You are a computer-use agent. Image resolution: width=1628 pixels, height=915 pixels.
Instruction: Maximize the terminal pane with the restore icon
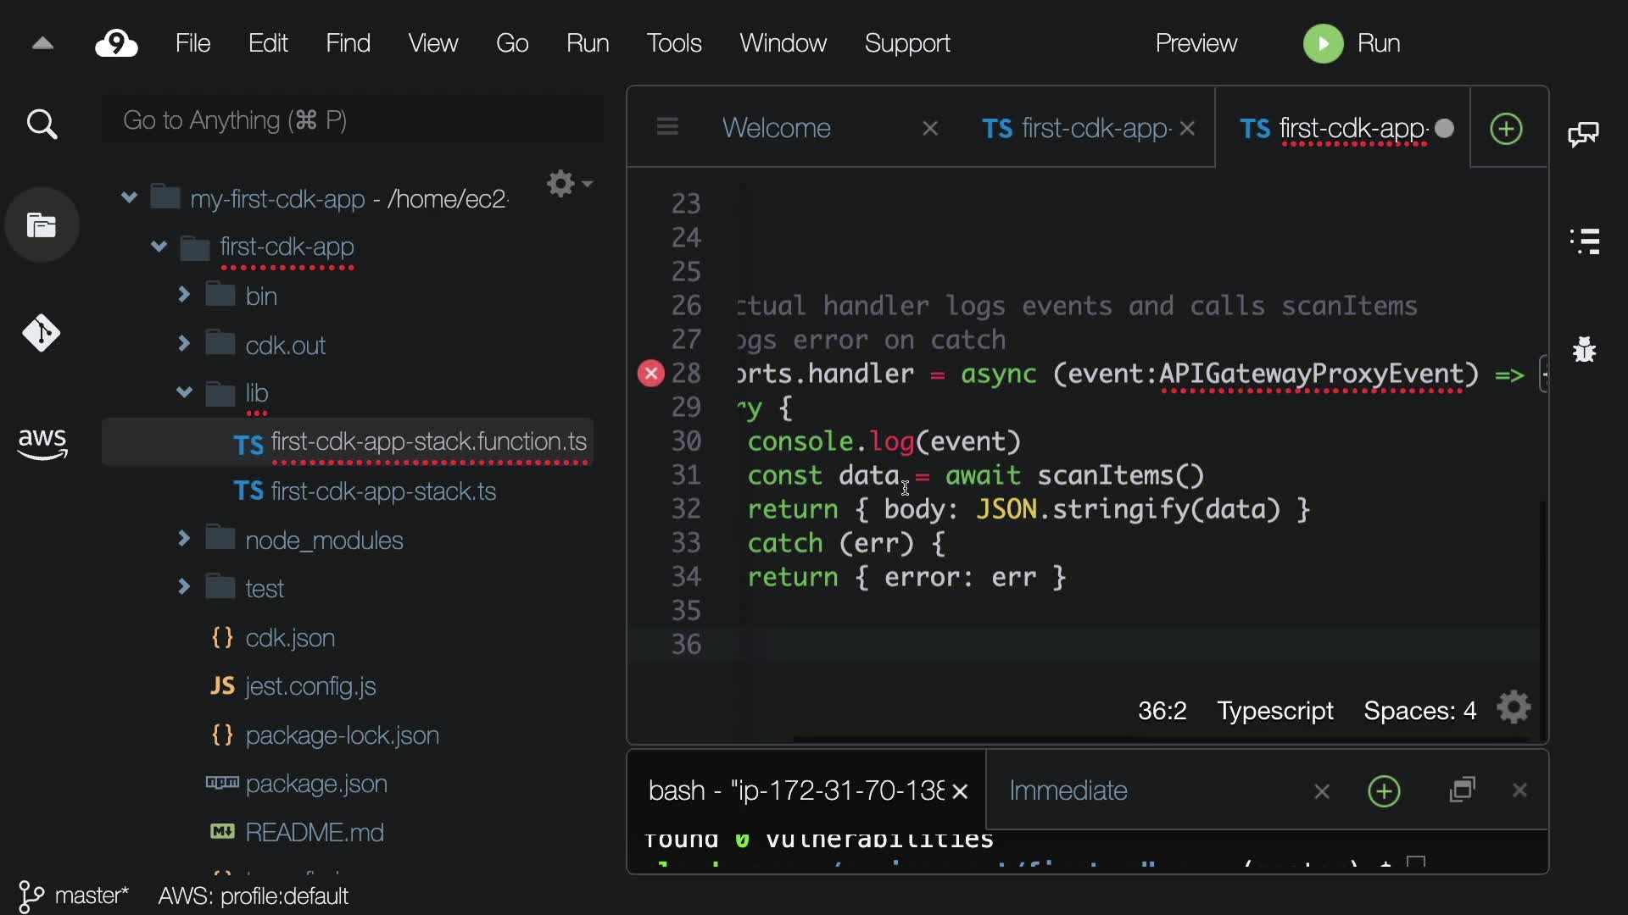point(1463,790)
